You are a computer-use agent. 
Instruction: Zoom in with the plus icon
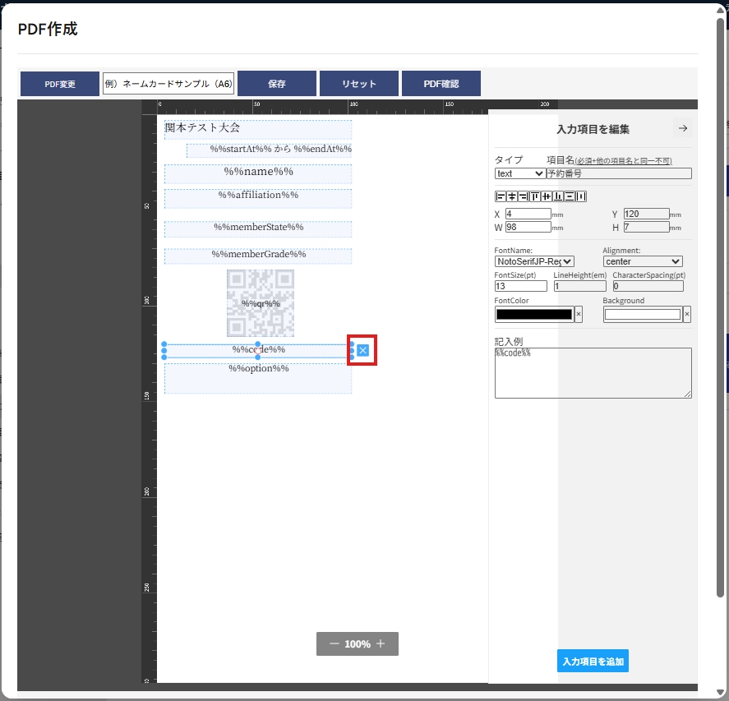tap(381, 644)
